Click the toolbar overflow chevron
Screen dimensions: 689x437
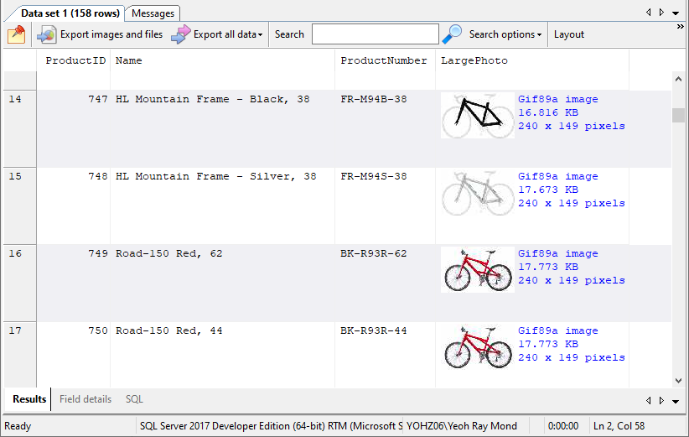[x=680, y=27]
